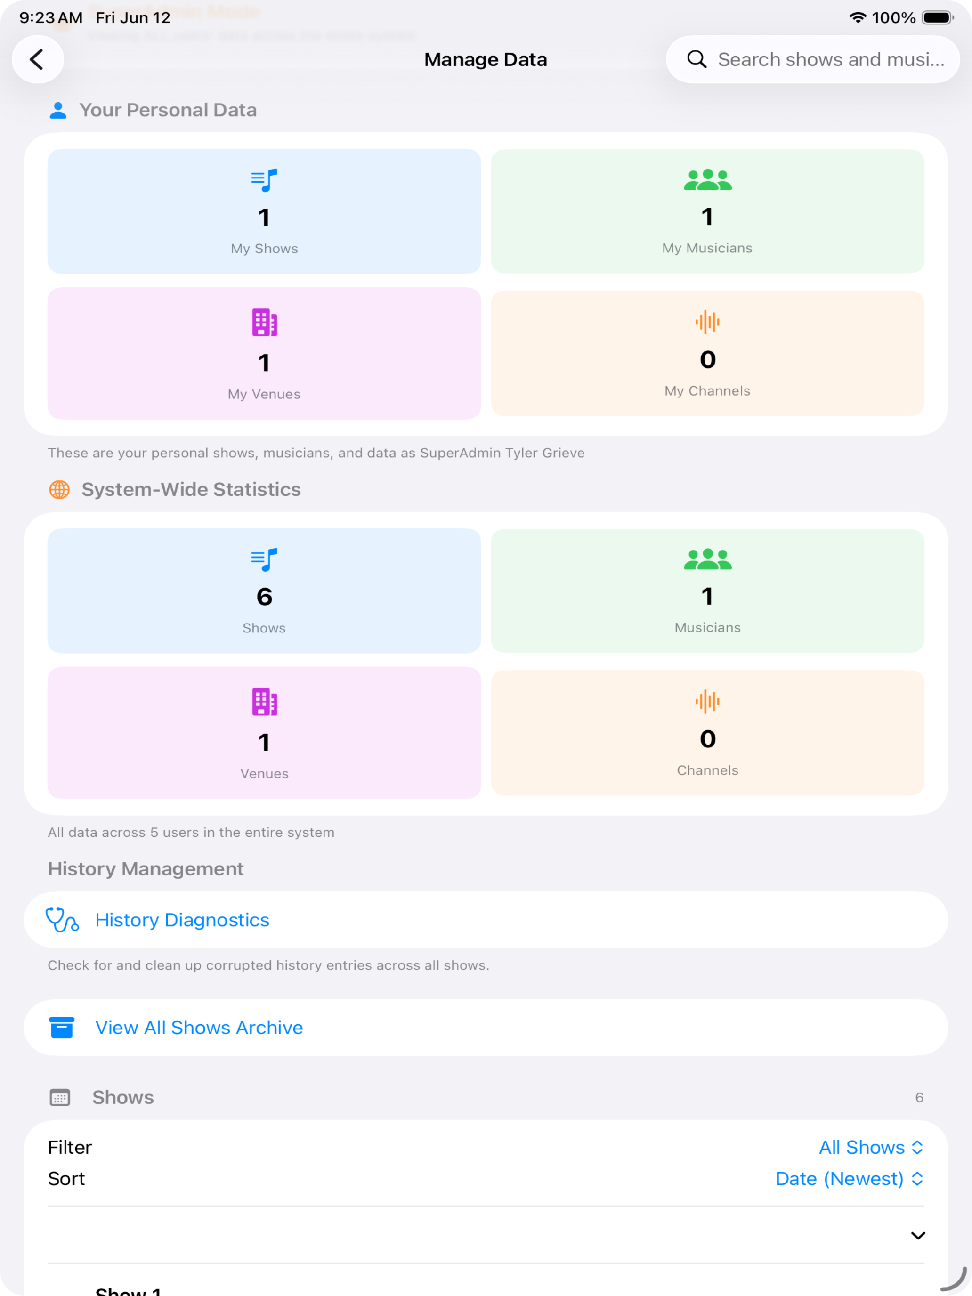Tap the calendar icon beside Shows header
The width and height of the screenshot is (972, 1296).
tap(60, 1097)
